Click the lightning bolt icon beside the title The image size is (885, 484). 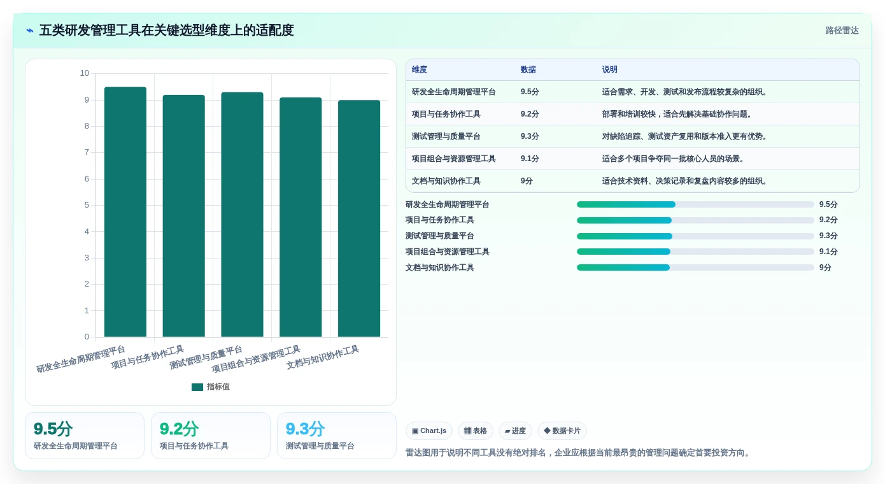[30, 31]
